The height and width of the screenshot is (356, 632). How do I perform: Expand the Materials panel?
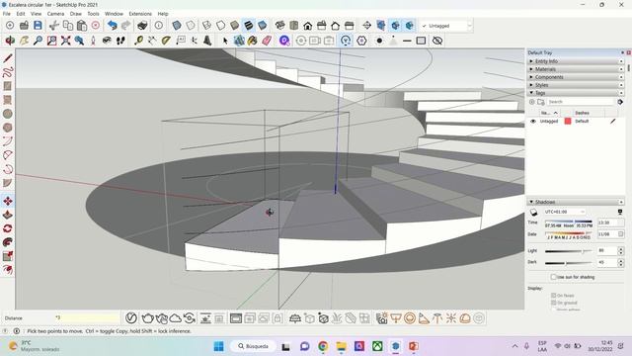[x=575, y=69]
